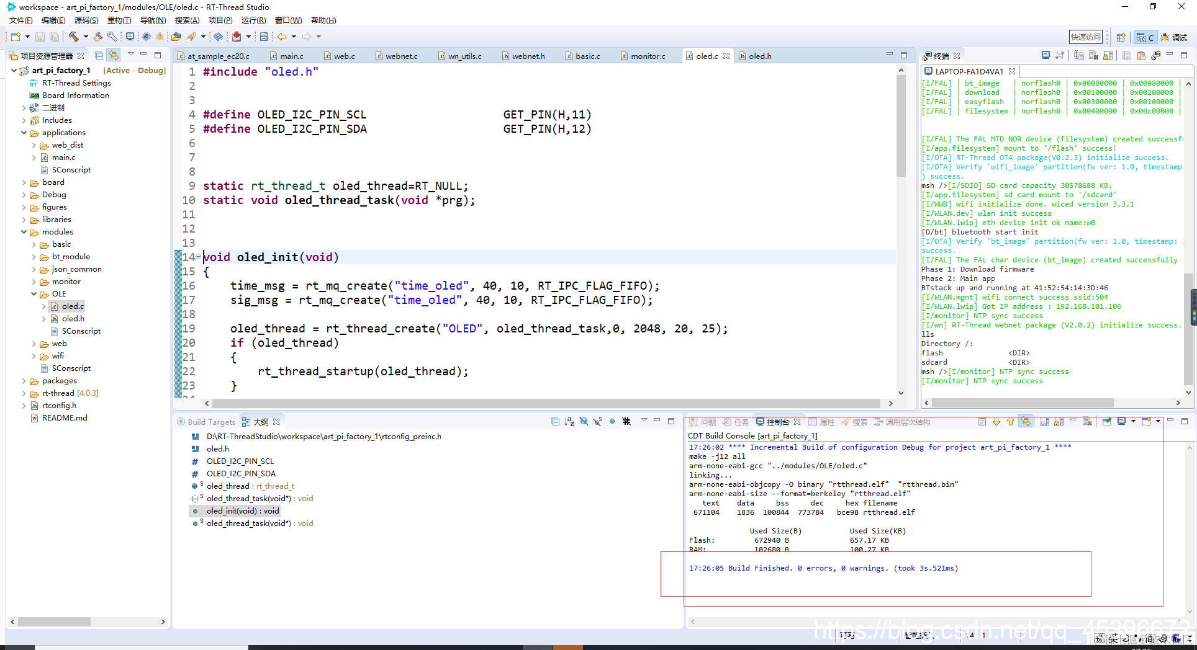Switch to the debug (调试) perspective
This screenshot has width=1197, height=650.
coord(1173,38)
